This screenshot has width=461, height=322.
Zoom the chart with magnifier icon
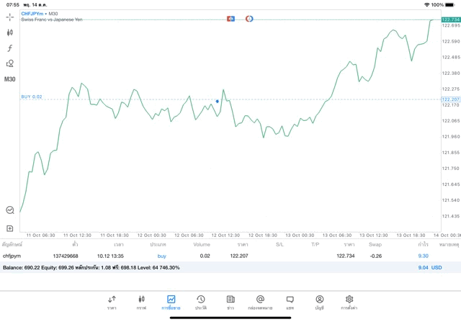(x=10, y=210)
